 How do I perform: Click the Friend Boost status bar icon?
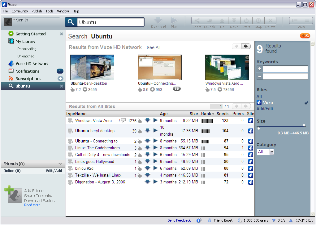210,220
